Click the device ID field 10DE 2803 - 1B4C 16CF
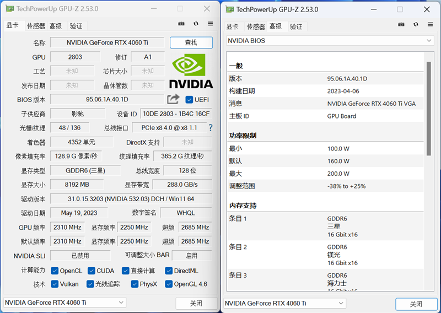The width and height of the screenshot is (441, 313). point(176,114)
